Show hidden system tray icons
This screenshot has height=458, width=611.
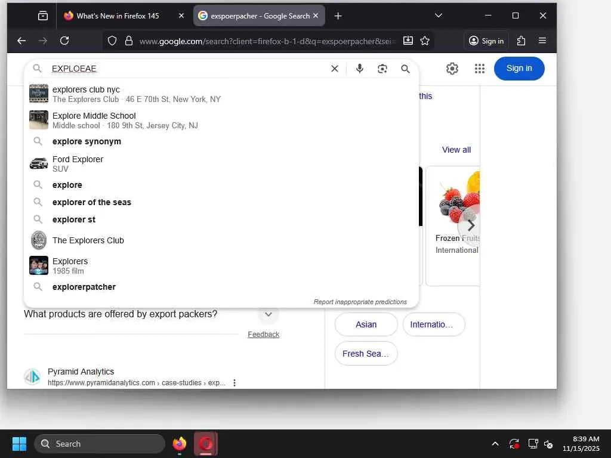(495, 444)
